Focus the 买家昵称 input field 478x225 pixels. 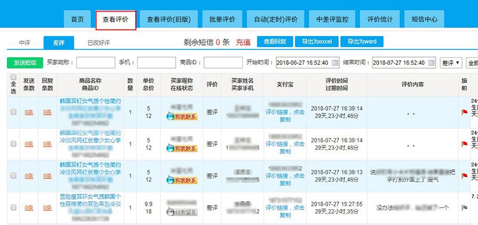tap(96, 62)
